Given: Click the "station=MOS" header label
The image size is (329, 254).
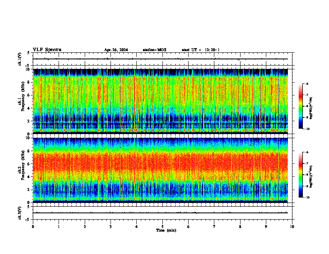Looking at the screenshot, I should tap(155, 50).
